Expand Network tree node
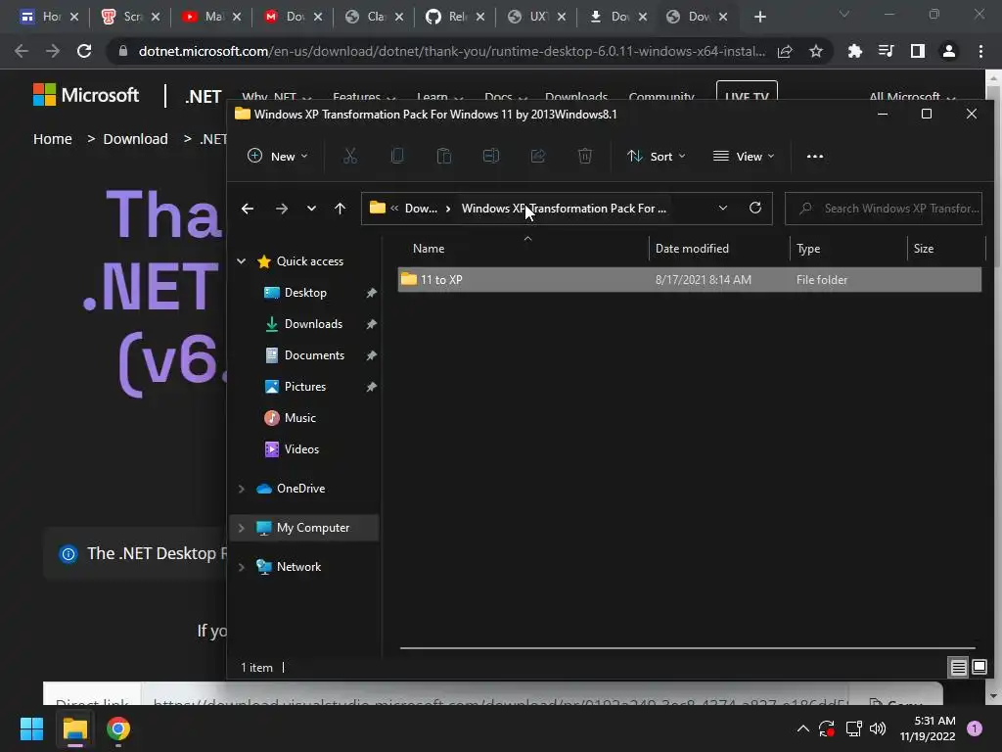The width and height of the screenshot is (1002, 752). point(242,567)
